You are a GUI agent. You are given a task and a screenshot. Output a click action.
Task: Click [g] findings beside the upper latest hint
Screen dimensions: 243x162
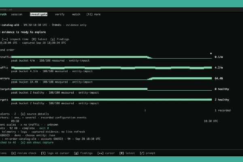[60, 39]
